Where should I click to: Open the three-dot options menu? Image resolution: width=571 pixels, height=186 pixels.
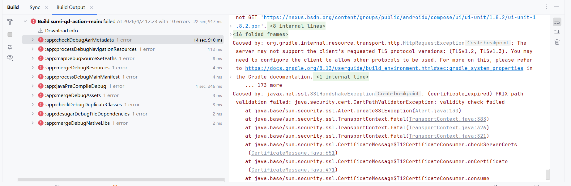[546, 7]
